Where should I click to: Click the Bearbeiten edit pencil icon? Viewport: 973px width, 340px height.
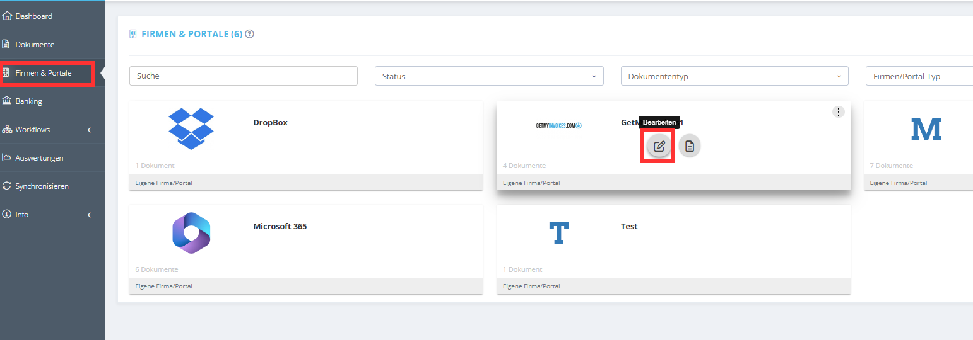[659, 146]
